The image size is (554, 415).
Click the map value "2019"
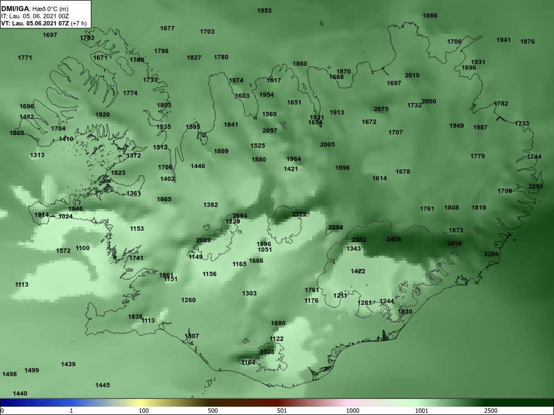(x=412, y=75)
